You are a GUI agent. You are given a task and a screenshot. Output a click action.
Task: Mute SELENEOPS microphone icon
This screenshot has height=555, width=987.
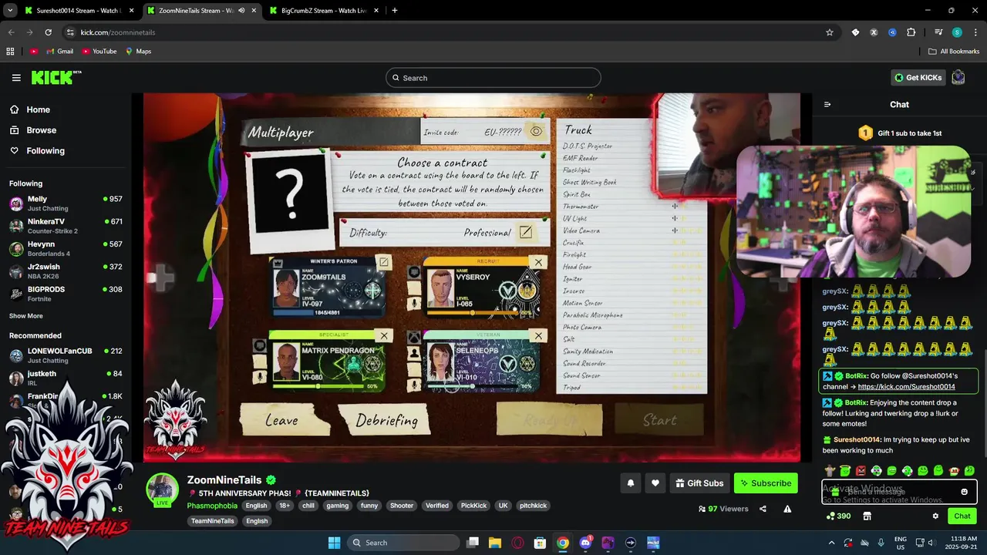click(x=414, y=384)
